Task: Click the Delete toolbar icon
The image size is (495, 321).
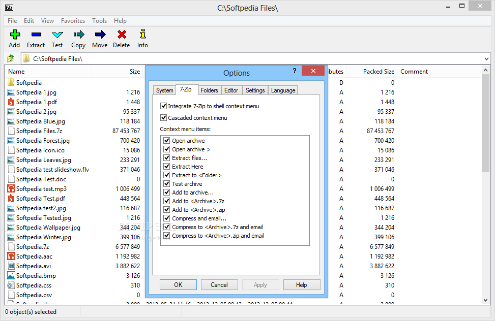Action: [x=122, y=35]
